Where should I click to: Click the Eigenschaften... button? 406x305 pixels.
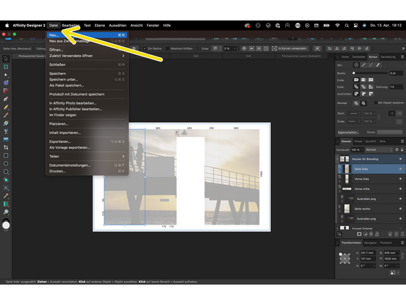pyautogui.click(x=348, y=133)
